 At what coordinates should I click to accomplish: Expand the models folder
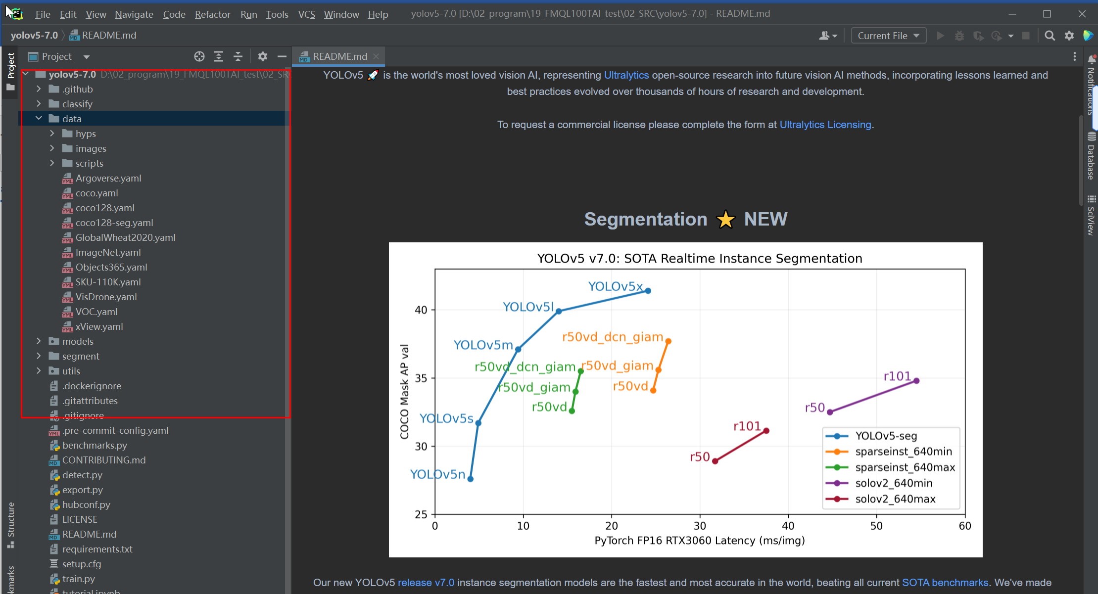click(39, 341)
